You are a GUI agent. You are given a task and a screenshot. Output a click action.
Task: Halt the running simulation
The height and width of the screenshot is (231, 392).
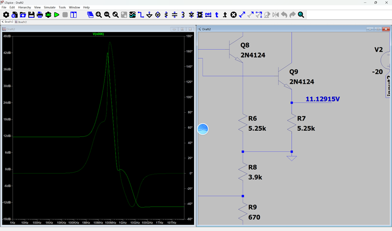65,15
